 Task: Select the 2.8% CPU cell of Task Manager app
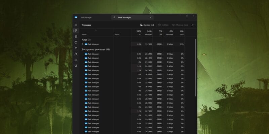(x=139, y=44)
